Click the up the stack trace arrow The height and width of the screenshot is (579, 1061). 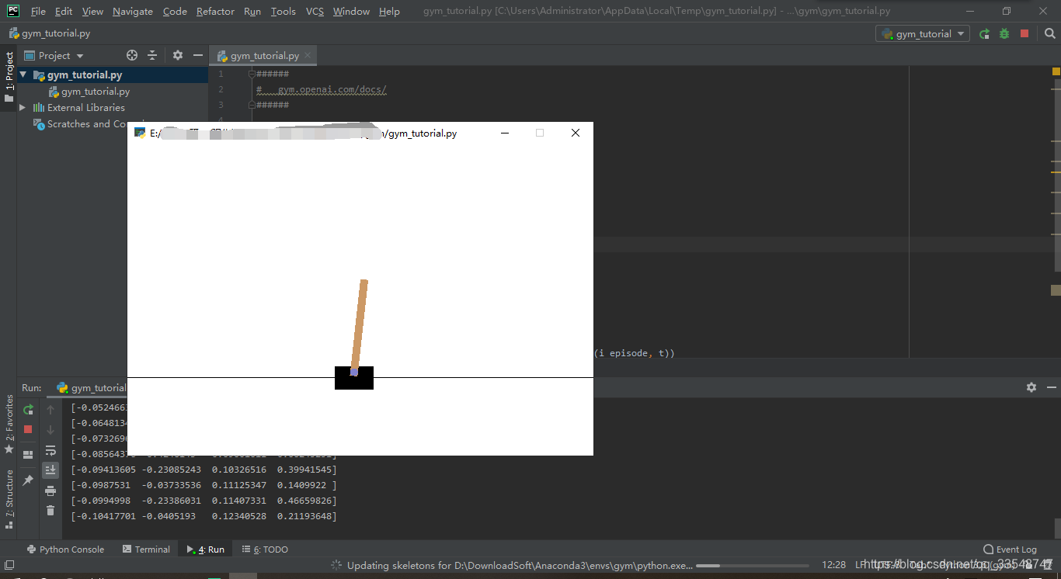point(50,409)
